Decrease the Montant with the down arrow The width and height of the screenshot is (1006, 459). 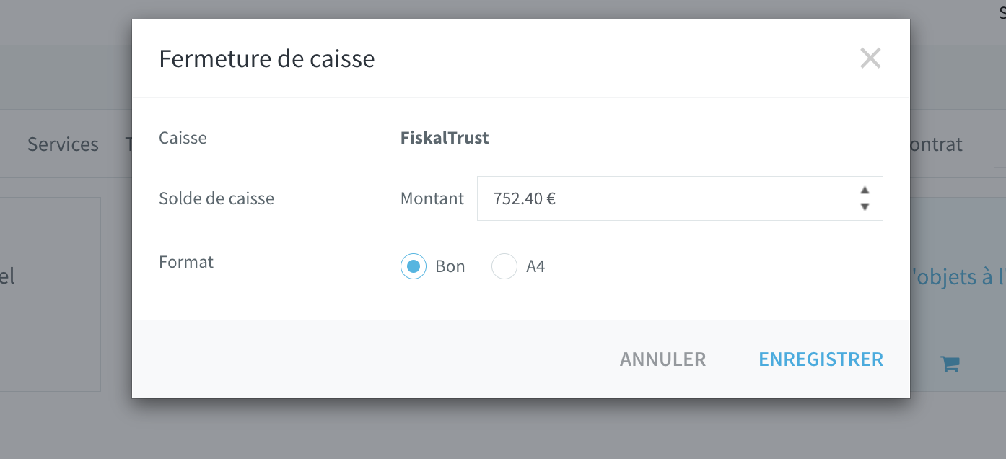865,207
